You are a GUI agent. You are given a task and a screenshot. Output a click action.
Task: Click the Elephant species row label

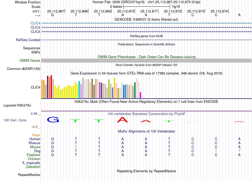33,155
